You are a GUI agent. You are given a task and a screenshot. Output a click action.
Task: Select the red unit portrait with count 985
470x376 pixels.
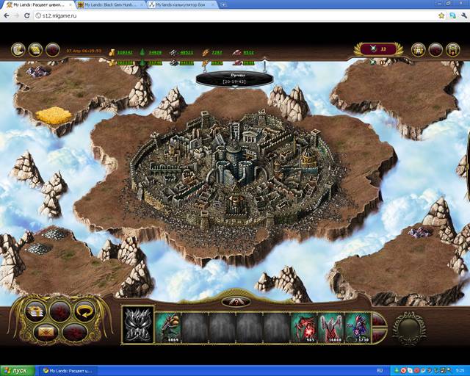click(303, 328)
